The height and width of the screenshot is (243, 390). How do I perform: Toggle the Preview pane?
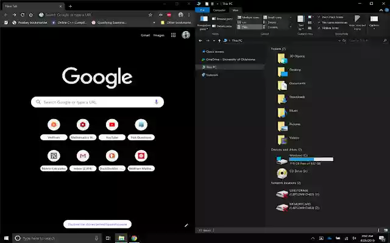222,19
